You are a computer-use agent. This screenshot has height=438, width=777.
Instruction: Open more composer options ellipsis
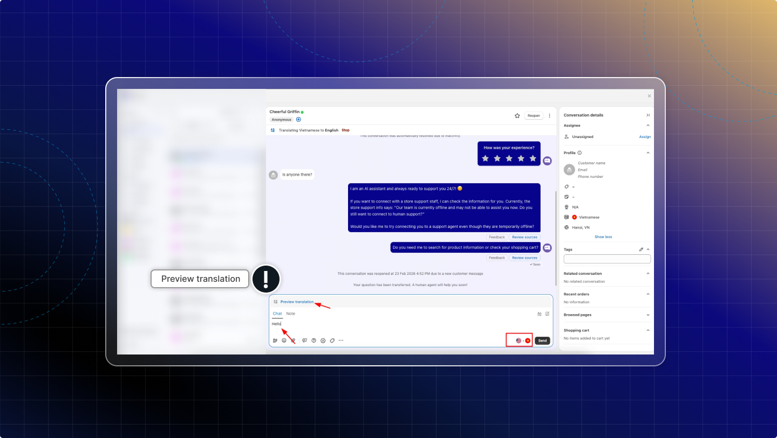tap(340, 340)
